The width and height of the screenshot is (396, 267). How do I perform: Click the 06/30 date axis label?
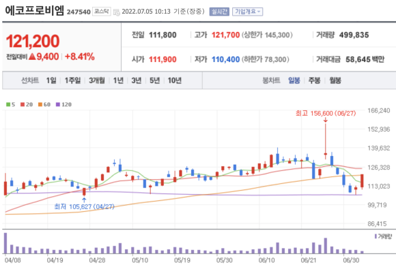click(351, 260)
